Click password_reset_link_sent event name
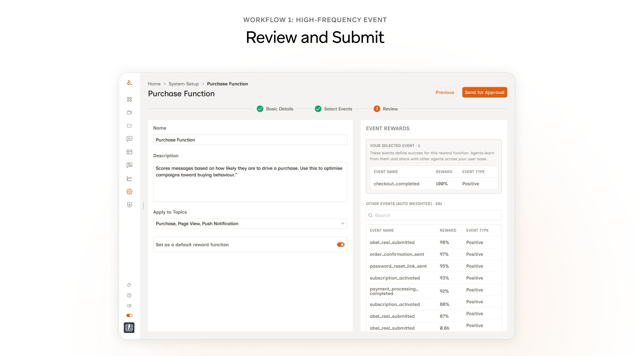The image size is (634, 356). tap(398, 266)
